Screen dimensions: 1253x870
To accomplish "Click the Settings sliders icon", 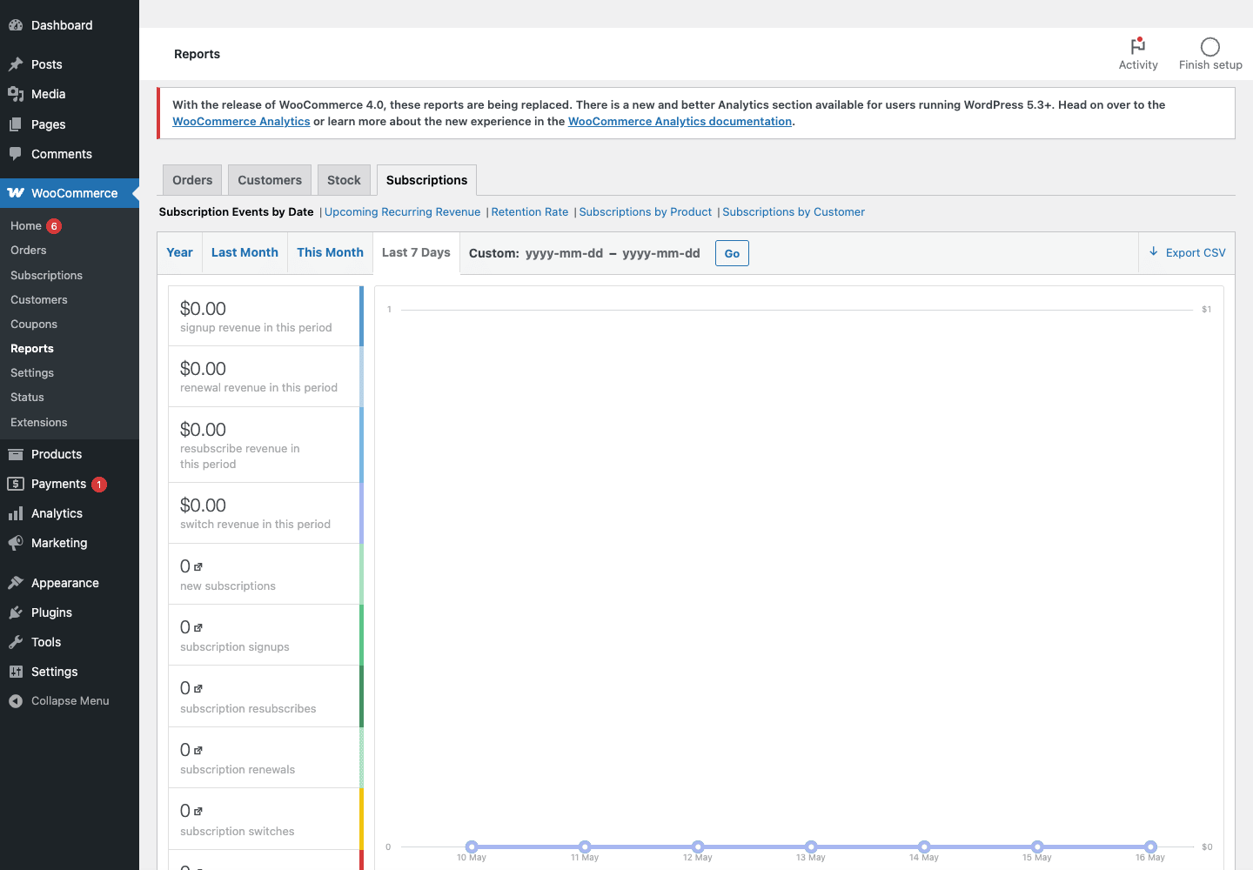I will click(16, 672).
